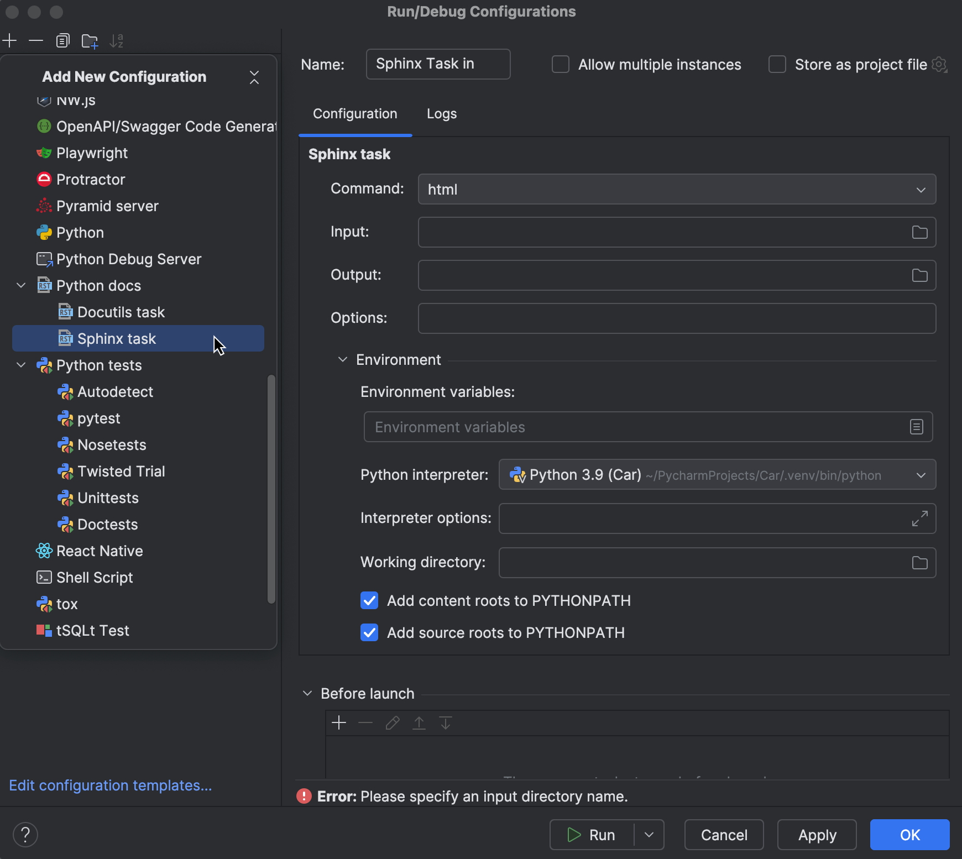Browse for an Output directory
Image resolution: width=962 pixels, height=859 pixels.
click(919, 275)
